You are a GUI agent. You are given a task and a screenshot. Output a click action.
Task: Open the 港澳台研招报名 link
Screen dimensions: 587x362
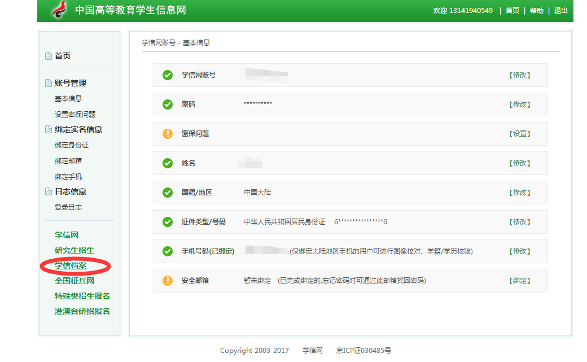pos(82,311)
